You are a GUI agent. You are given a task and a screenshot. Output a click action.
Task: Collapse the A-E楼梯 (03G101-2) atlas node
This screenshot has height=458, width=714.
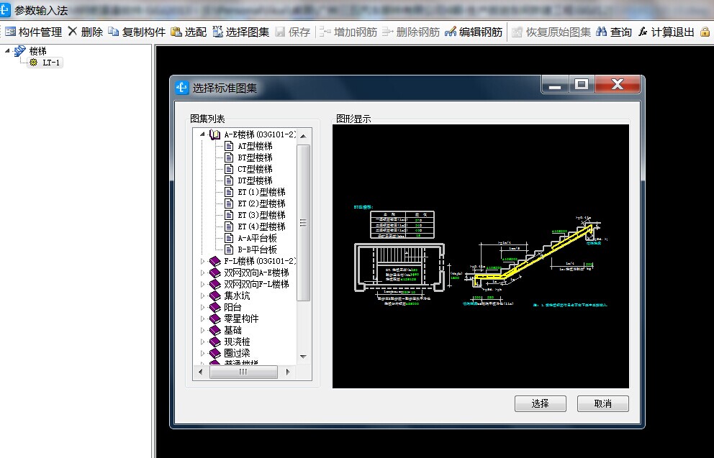202,134
